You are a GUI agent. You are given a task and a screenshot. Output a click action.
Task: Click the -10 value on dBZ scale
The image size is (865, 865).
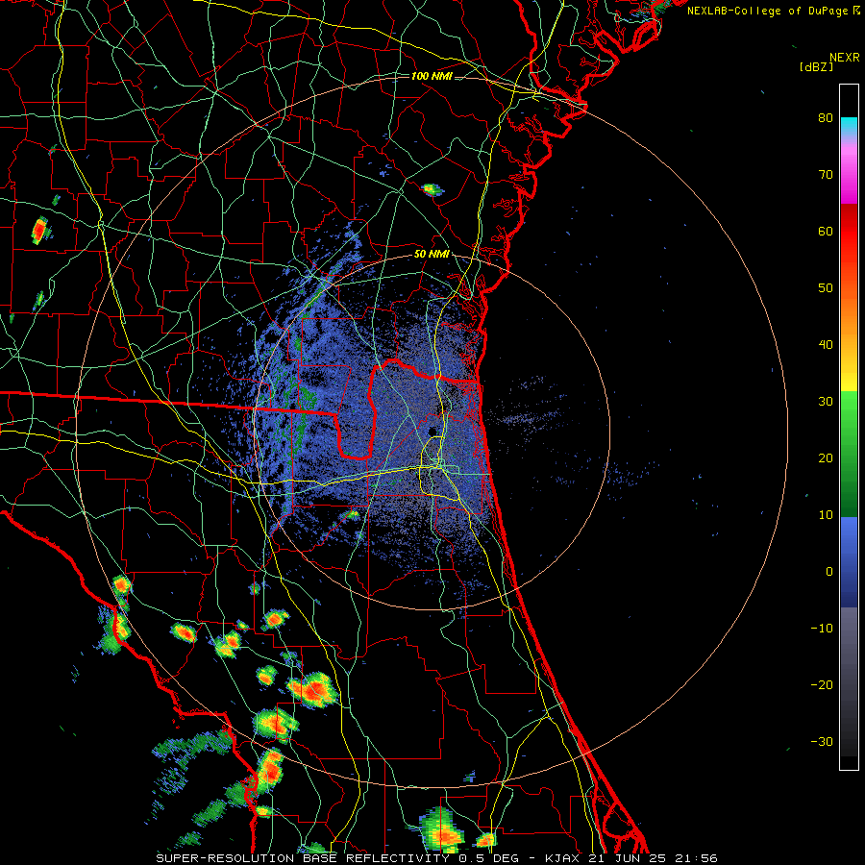(x=822, y=629)
